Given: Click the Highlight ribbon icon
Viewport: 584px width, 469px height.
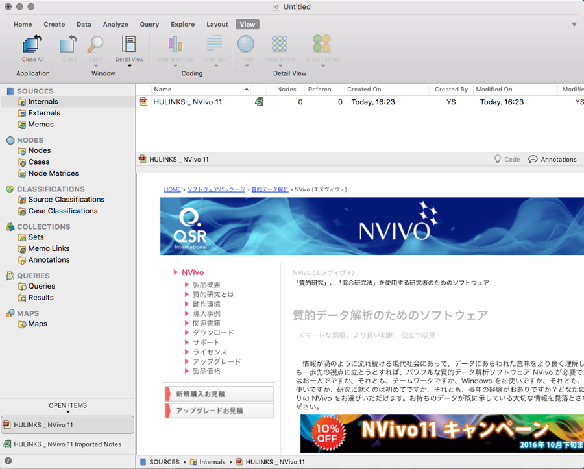Looking at the screenshot, I should pos(215,43).
